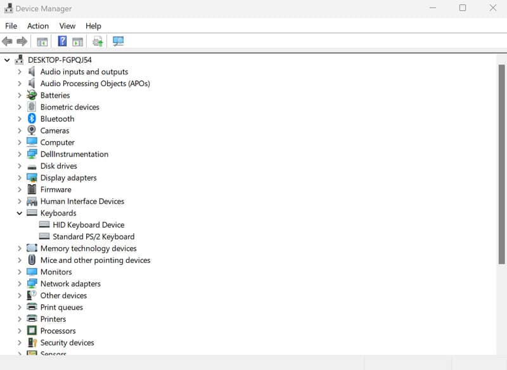This screenshot has height=370, width=507.
Task: Select Standard PS/2 Keyboard device
Action: (x=93, y=237)
